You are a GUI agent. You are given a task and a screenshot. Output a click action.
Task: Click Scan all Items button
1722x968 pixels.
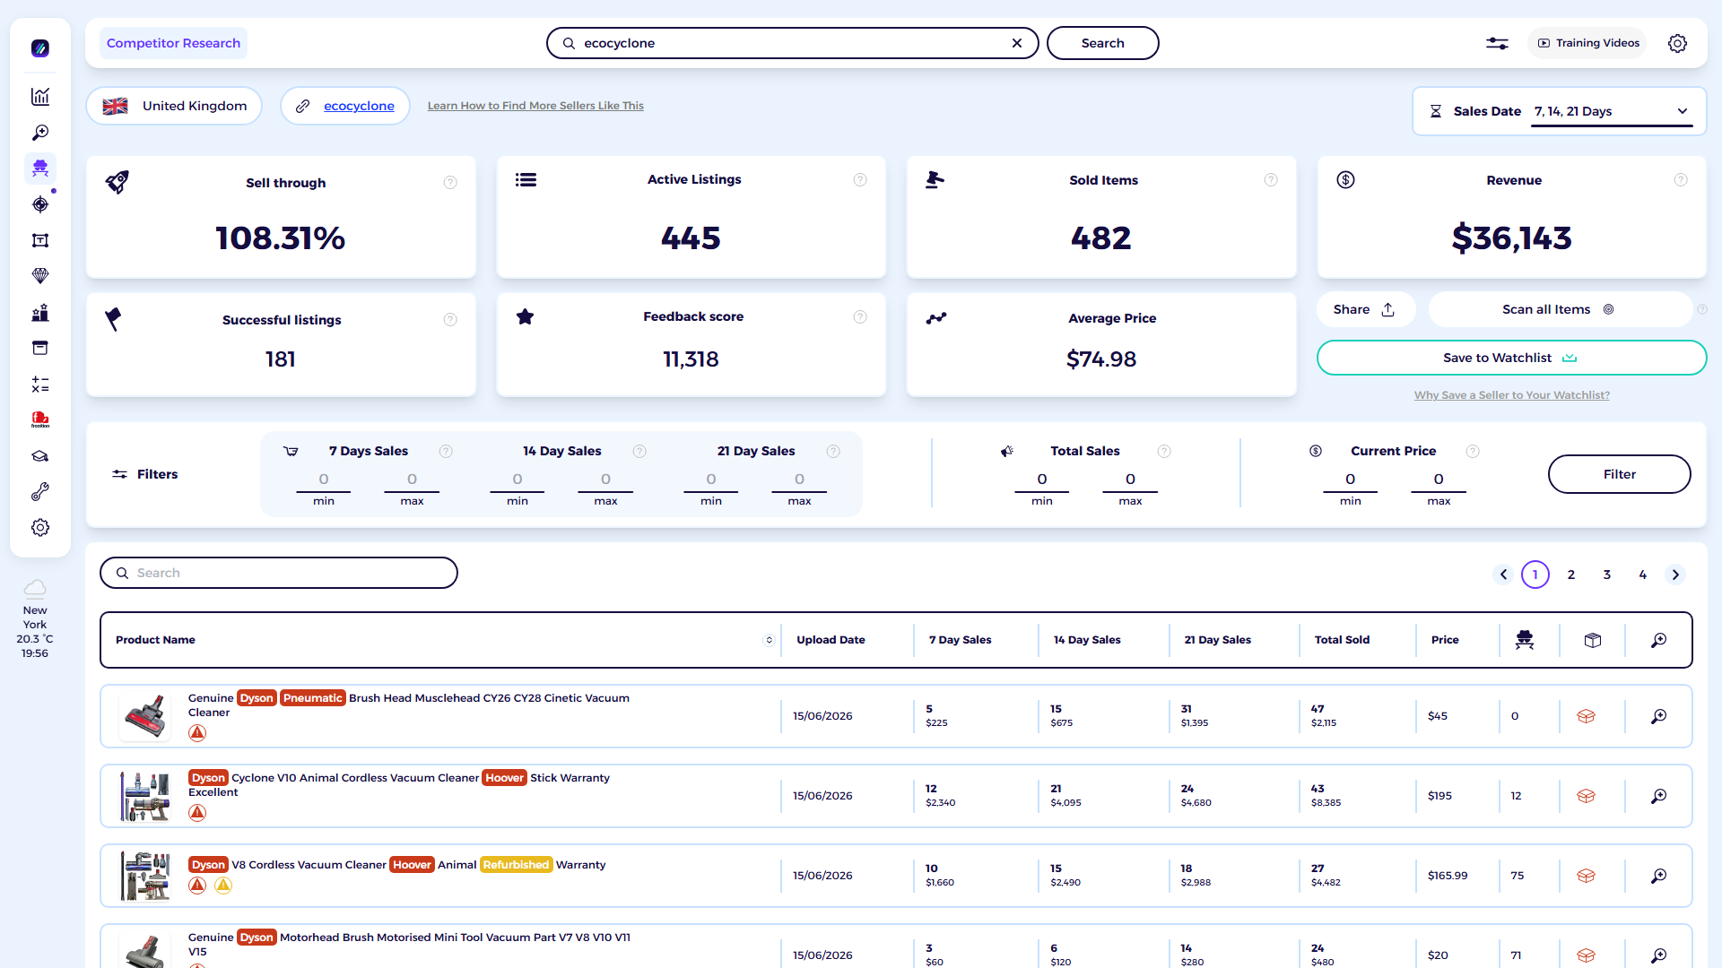point(1560,309)
